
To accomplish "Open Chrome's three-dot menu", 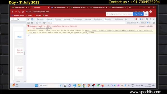I will [x=154, y=11].
